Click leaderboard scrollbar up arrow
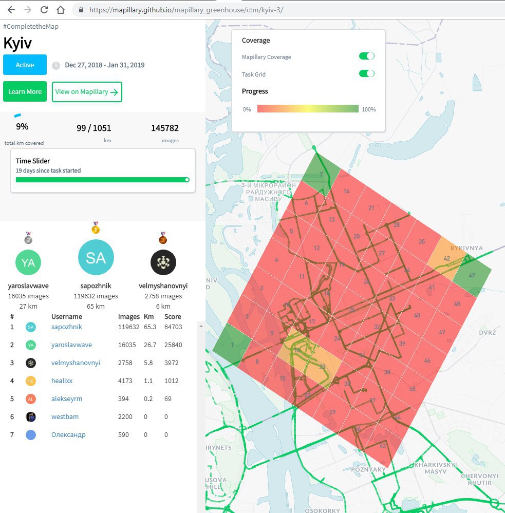 click(x=201, y=326)
